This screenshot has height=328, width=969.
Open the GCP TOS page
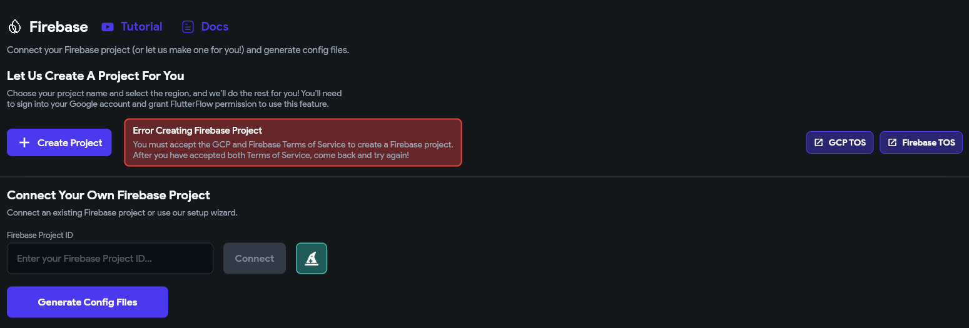pos(840,142)
